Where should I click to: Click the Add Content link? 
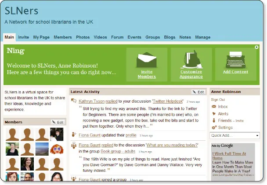tap(236, 72)
